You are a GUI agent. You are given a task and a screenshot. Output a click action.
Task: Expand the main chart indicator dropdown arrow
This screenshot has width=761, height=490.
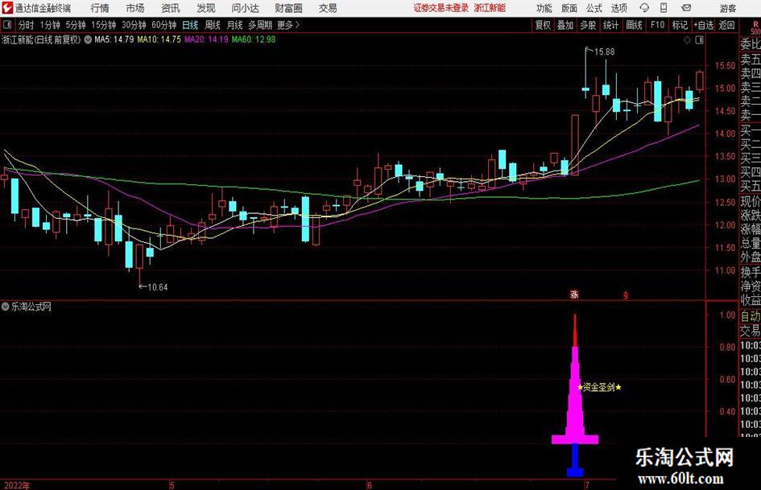tap(88, 39)
